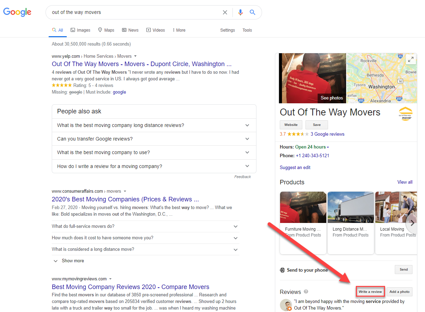
Task: Click the "google" must include link
Action: [120, 92]
